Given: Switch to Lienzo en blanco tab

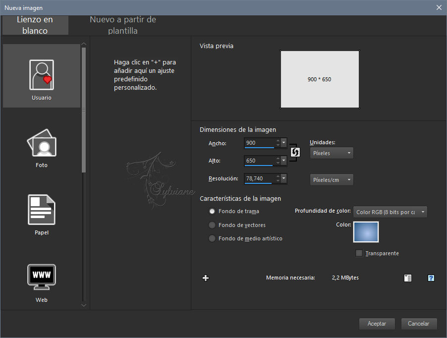Looking at the screenshot, I should pos(35,25).
